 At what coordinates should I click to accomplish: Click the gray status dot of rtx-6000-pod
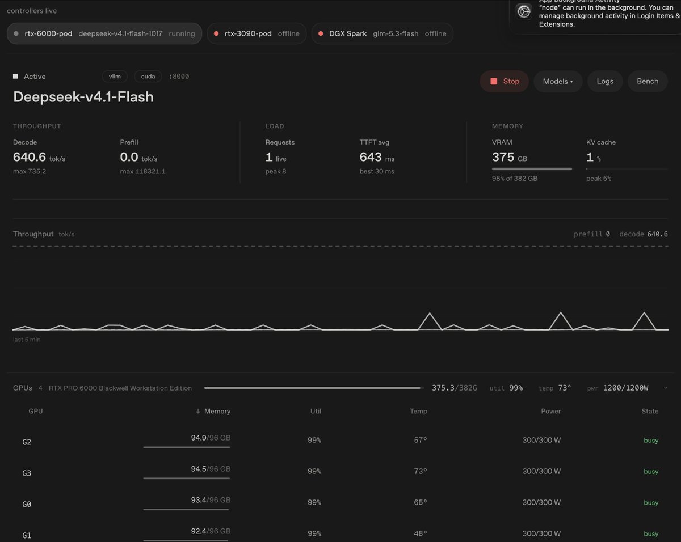pyautogui.click(x=16, y=33)
